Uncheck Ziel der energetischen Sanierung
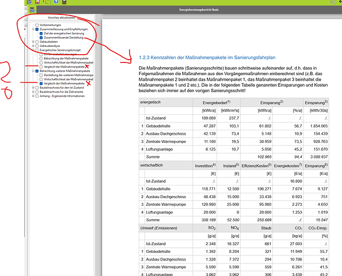The width and height of the screenshot is (342, 276). pyautogui.click(x=41, y=33)
